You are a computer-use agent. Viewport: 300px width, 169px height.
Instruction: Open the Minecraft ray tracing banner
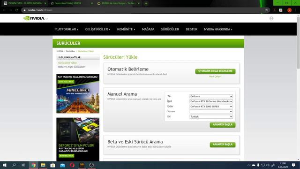pyautogui.click(x=78, y=94)
